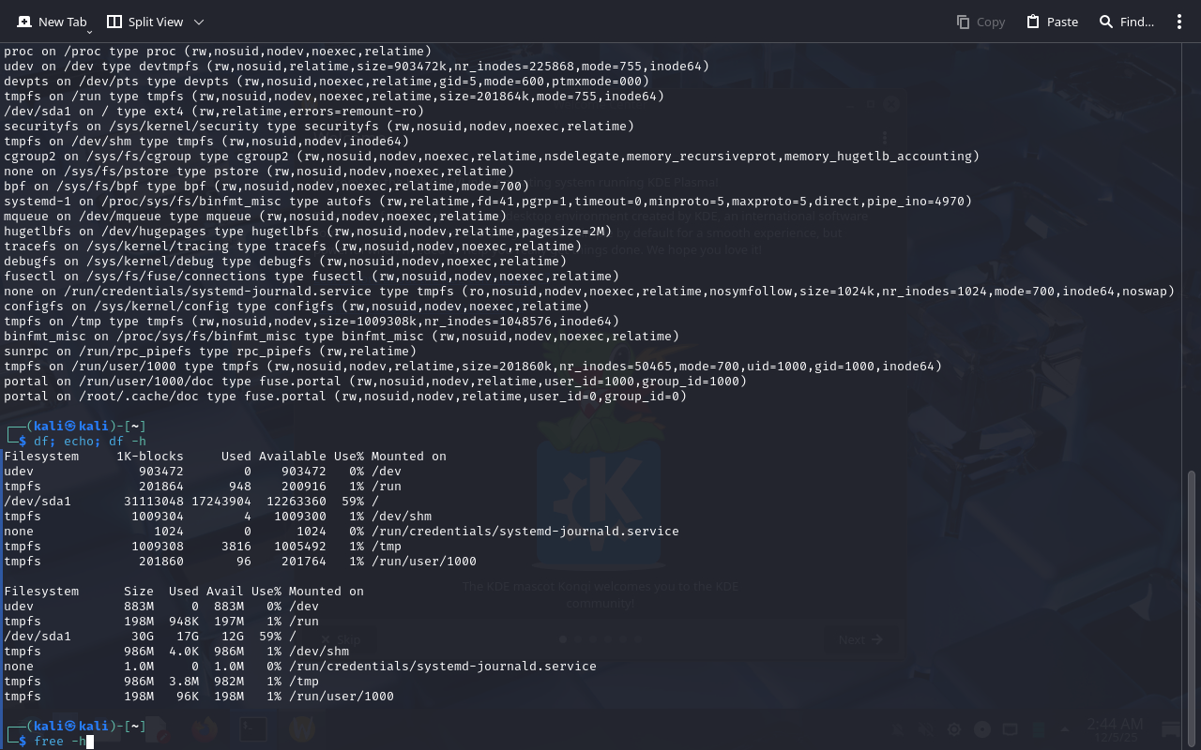
Task: Click the 'df; echo; df -h' command text
Action: point(90,441)
